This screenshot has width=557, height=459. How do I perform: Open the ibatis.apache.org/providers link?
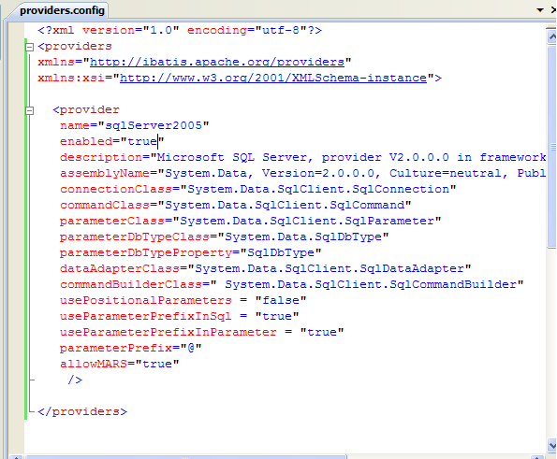217,62
